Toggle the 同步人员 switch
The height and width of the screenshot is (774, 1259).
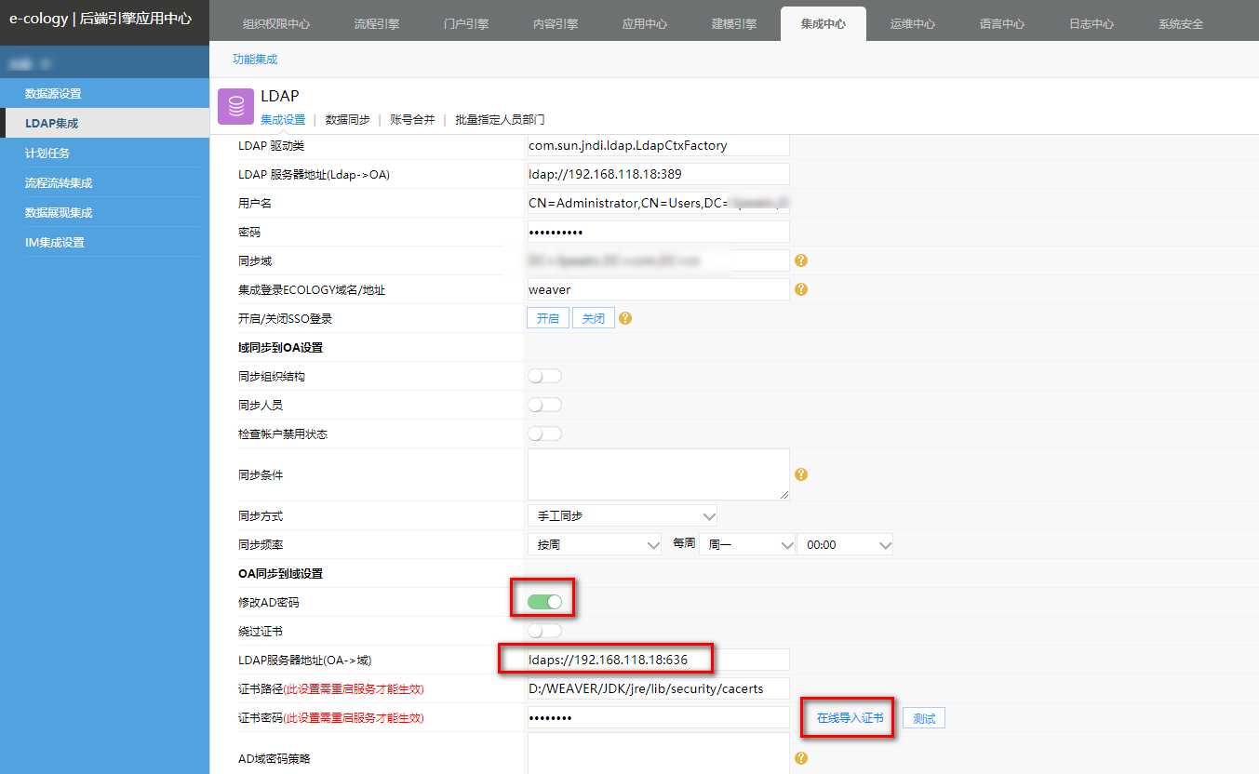point(544,405)
